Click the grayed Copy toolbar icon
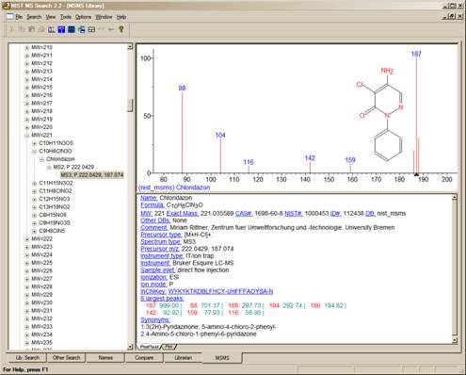Screen dimensions: 466x375 [22, 29]
